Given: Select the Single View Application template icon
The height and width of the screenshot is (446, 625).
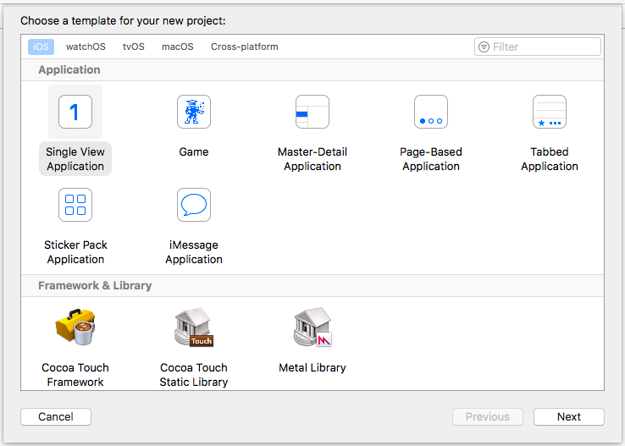Looking at the screenshot, I should pyautogui.click(x=75, y=112).
